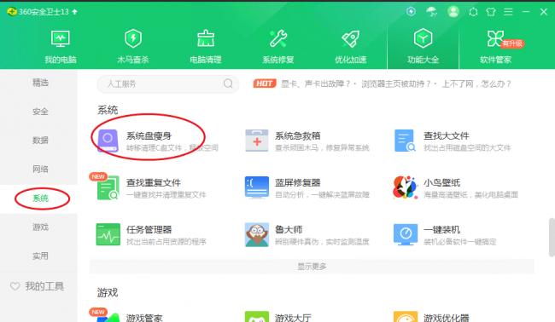Screen dimensions: 555x322
Task: Select 实用 sidebar category
Action: pos(40,256)
